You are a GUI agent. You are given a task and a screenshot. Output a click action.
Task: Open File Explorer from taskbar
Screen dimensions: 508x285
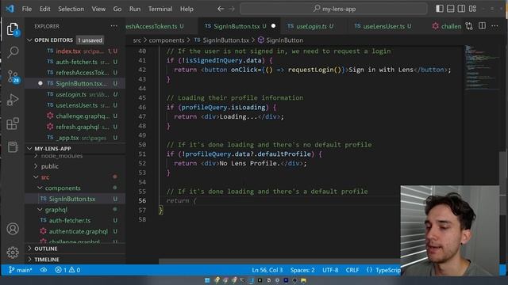[x=303, y=280]
